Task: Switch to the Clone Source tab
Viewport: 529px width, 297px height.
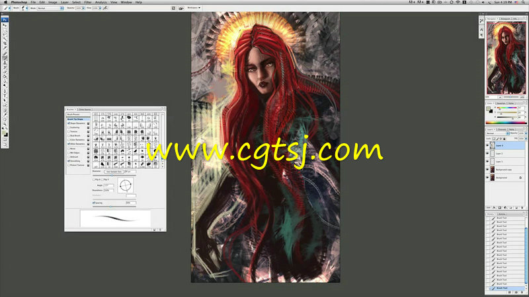Action: tap(85, 110)
